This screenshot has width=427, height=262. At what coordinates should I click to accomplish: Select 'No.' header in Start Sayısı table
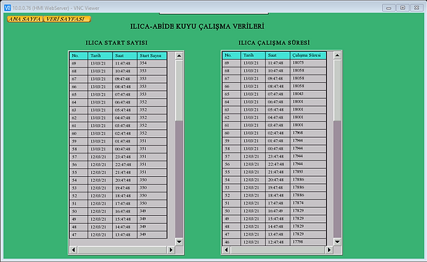pyautogui.click(x=79, y=55)
